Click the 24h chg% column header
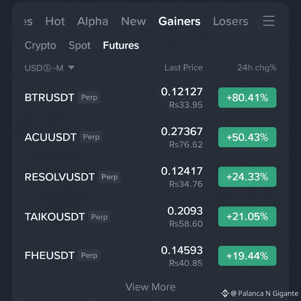301x301 pixels. point(257,68)
